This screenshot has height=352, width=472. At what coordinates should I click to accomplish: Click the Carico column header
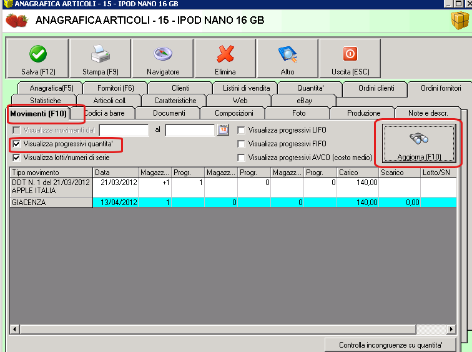coord(357,173)
